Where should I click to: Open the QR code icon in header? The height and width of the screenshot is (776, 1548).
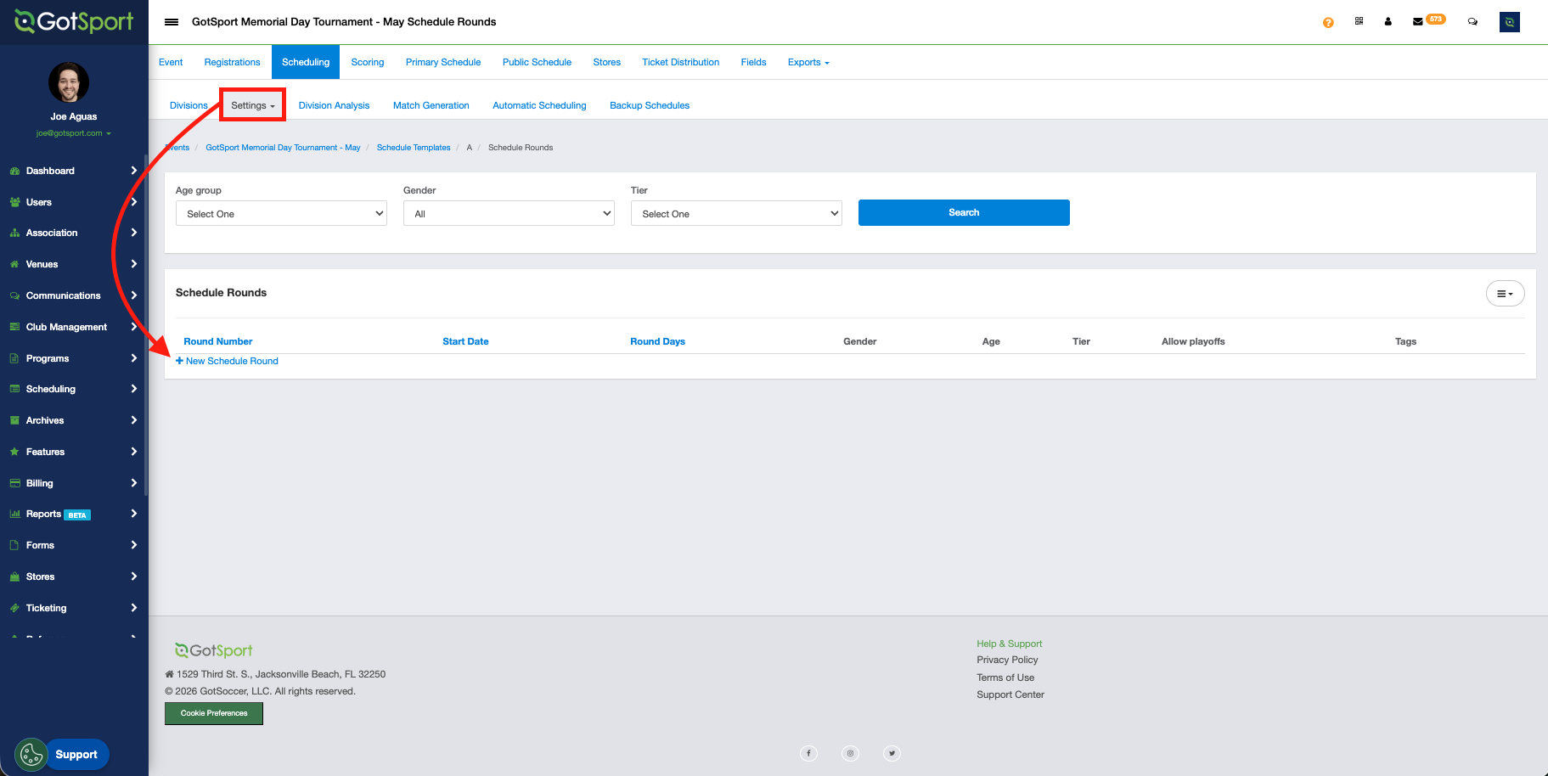[x=1359, y=21]
